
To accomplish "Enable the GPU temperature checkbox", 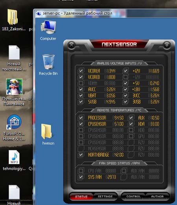I will (x=131, y=136).
